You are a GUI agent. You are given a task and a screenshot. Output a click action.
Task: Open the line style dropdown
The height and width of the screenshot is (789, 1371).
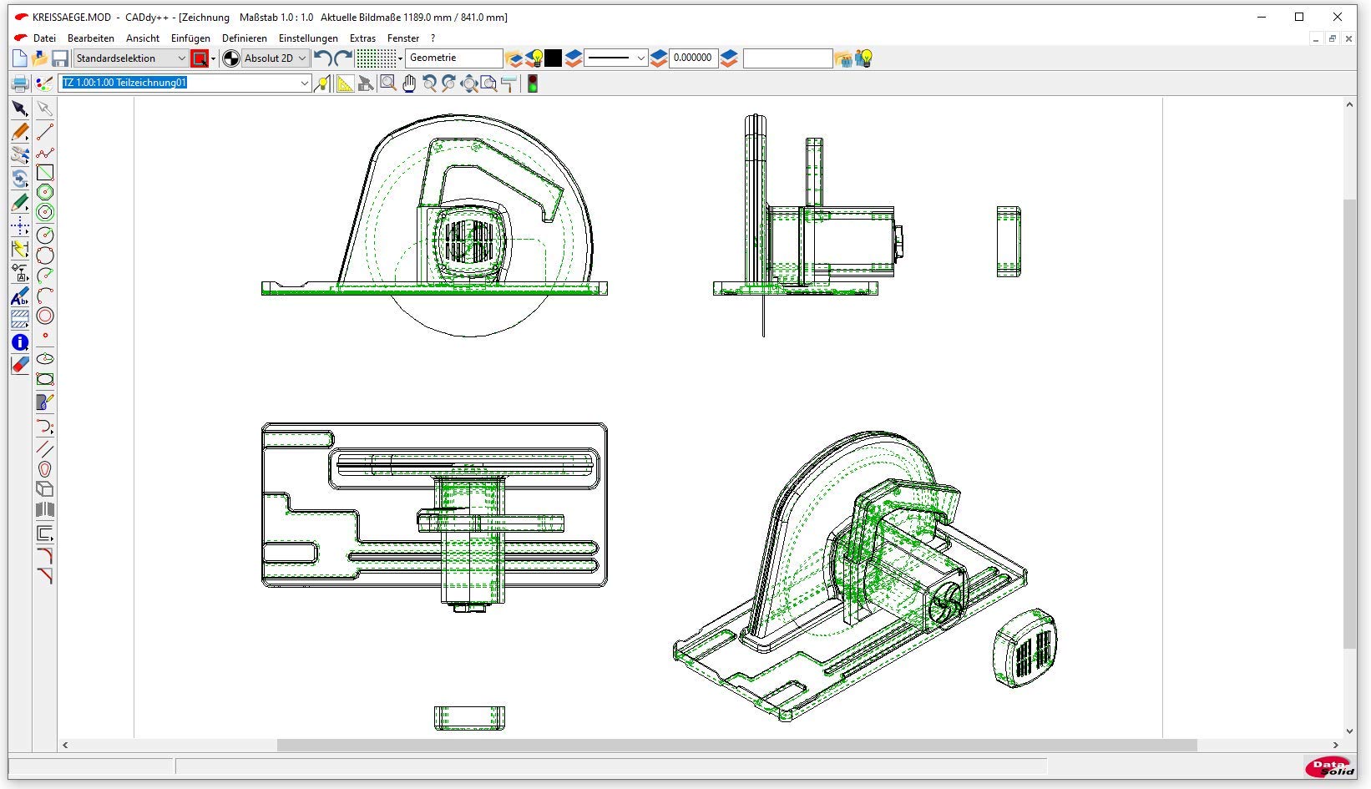[615, 58]
